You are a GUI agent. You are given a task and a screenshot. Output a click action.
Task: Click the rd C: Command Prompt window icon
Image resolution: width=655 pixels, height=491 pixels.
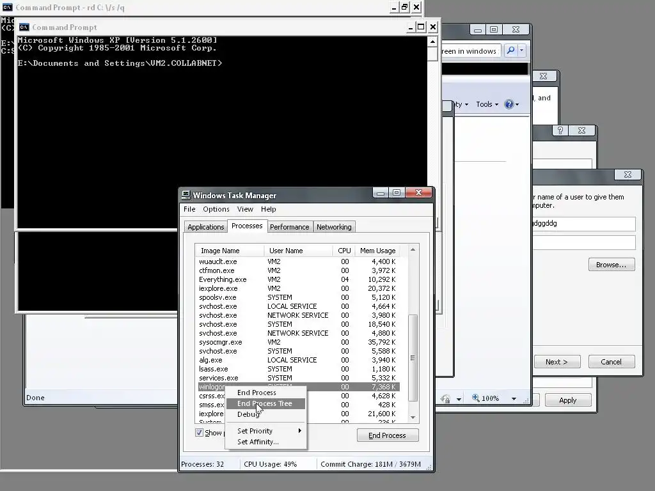point(7,7)
